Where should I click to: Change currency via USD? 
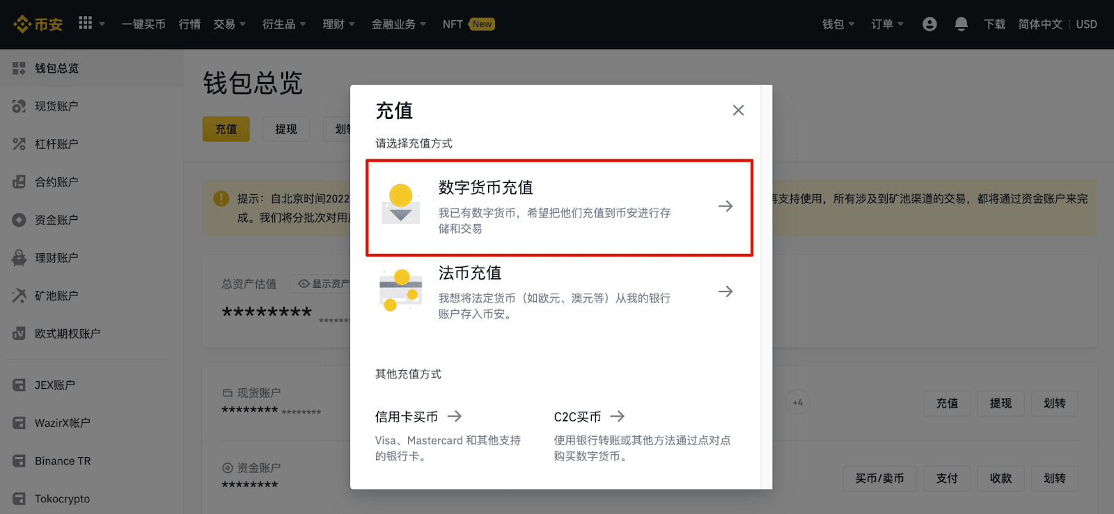click(x=1086, y=24)
